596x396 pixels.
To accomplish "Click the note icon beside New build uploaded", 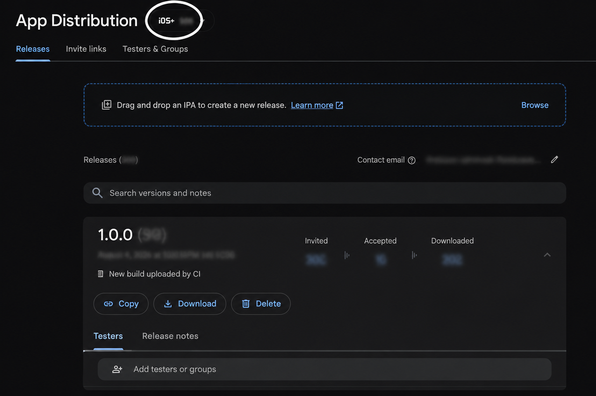I will click(x=100, y=274).
